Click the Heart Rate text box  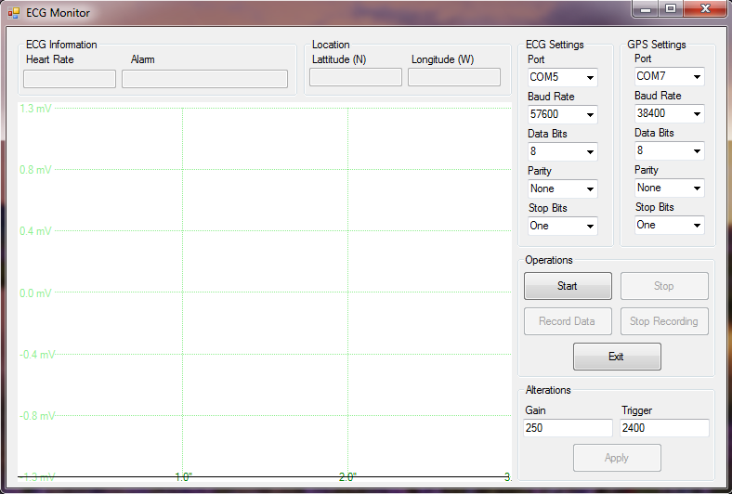pyautogui.click(x=70, y=79)
